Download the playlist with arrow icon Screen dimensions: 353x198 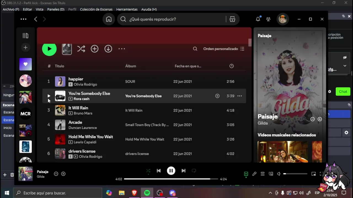pyautogui.click(x=108, y=49)
